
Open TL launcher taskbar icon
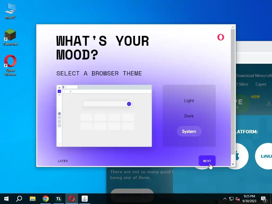click(x=58, y=199)
